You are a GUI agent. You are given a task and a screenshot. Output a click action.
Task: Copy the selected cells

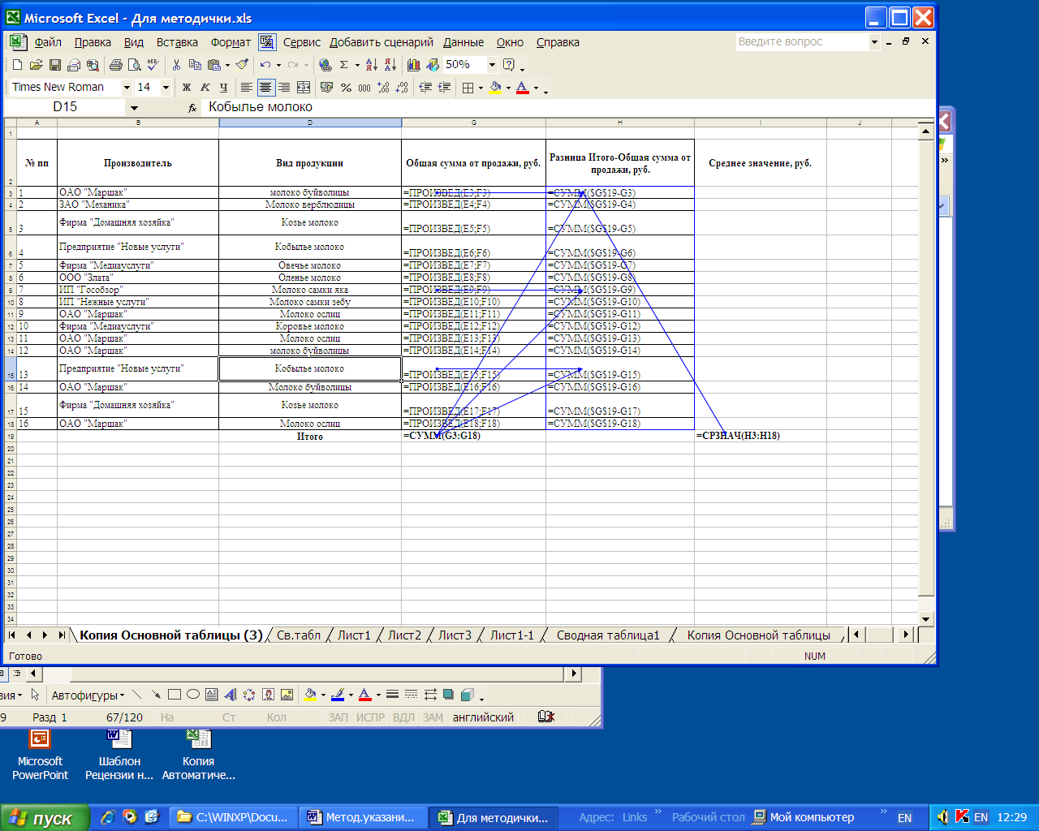pyautogui.click(x=195, y=65)
